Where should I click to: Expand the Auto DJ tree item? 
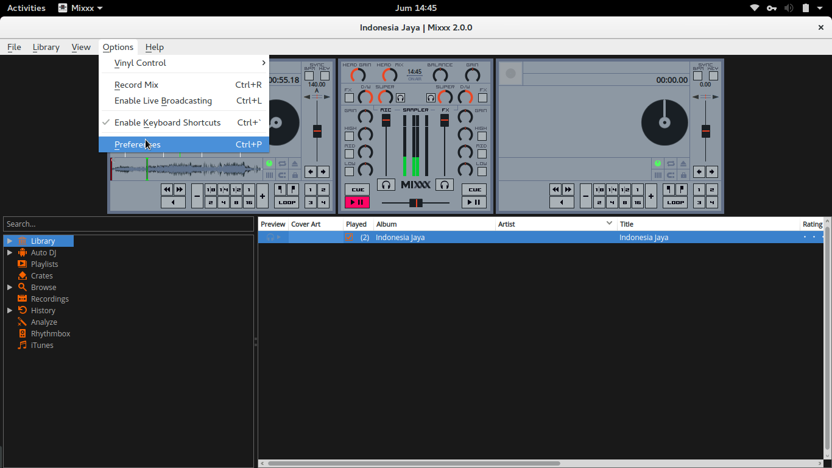10,252
